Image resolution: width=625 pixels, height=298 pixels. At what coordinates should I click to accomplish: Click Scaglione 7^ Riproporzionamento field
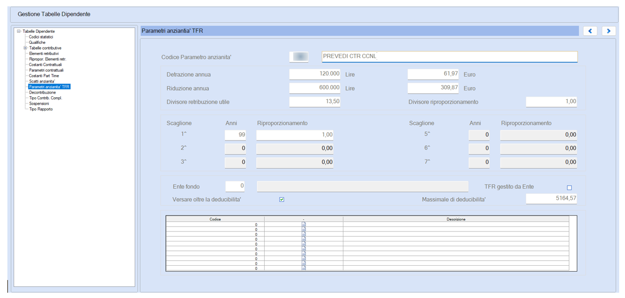[x=538, y=162]
